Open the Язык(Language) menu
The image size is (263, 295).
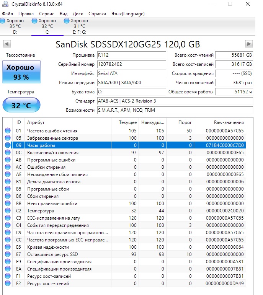[x=128, y=14]
